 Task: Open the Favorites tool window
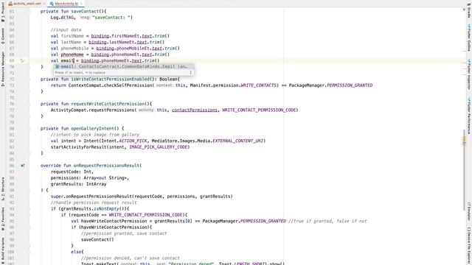(x=3, y=219)
